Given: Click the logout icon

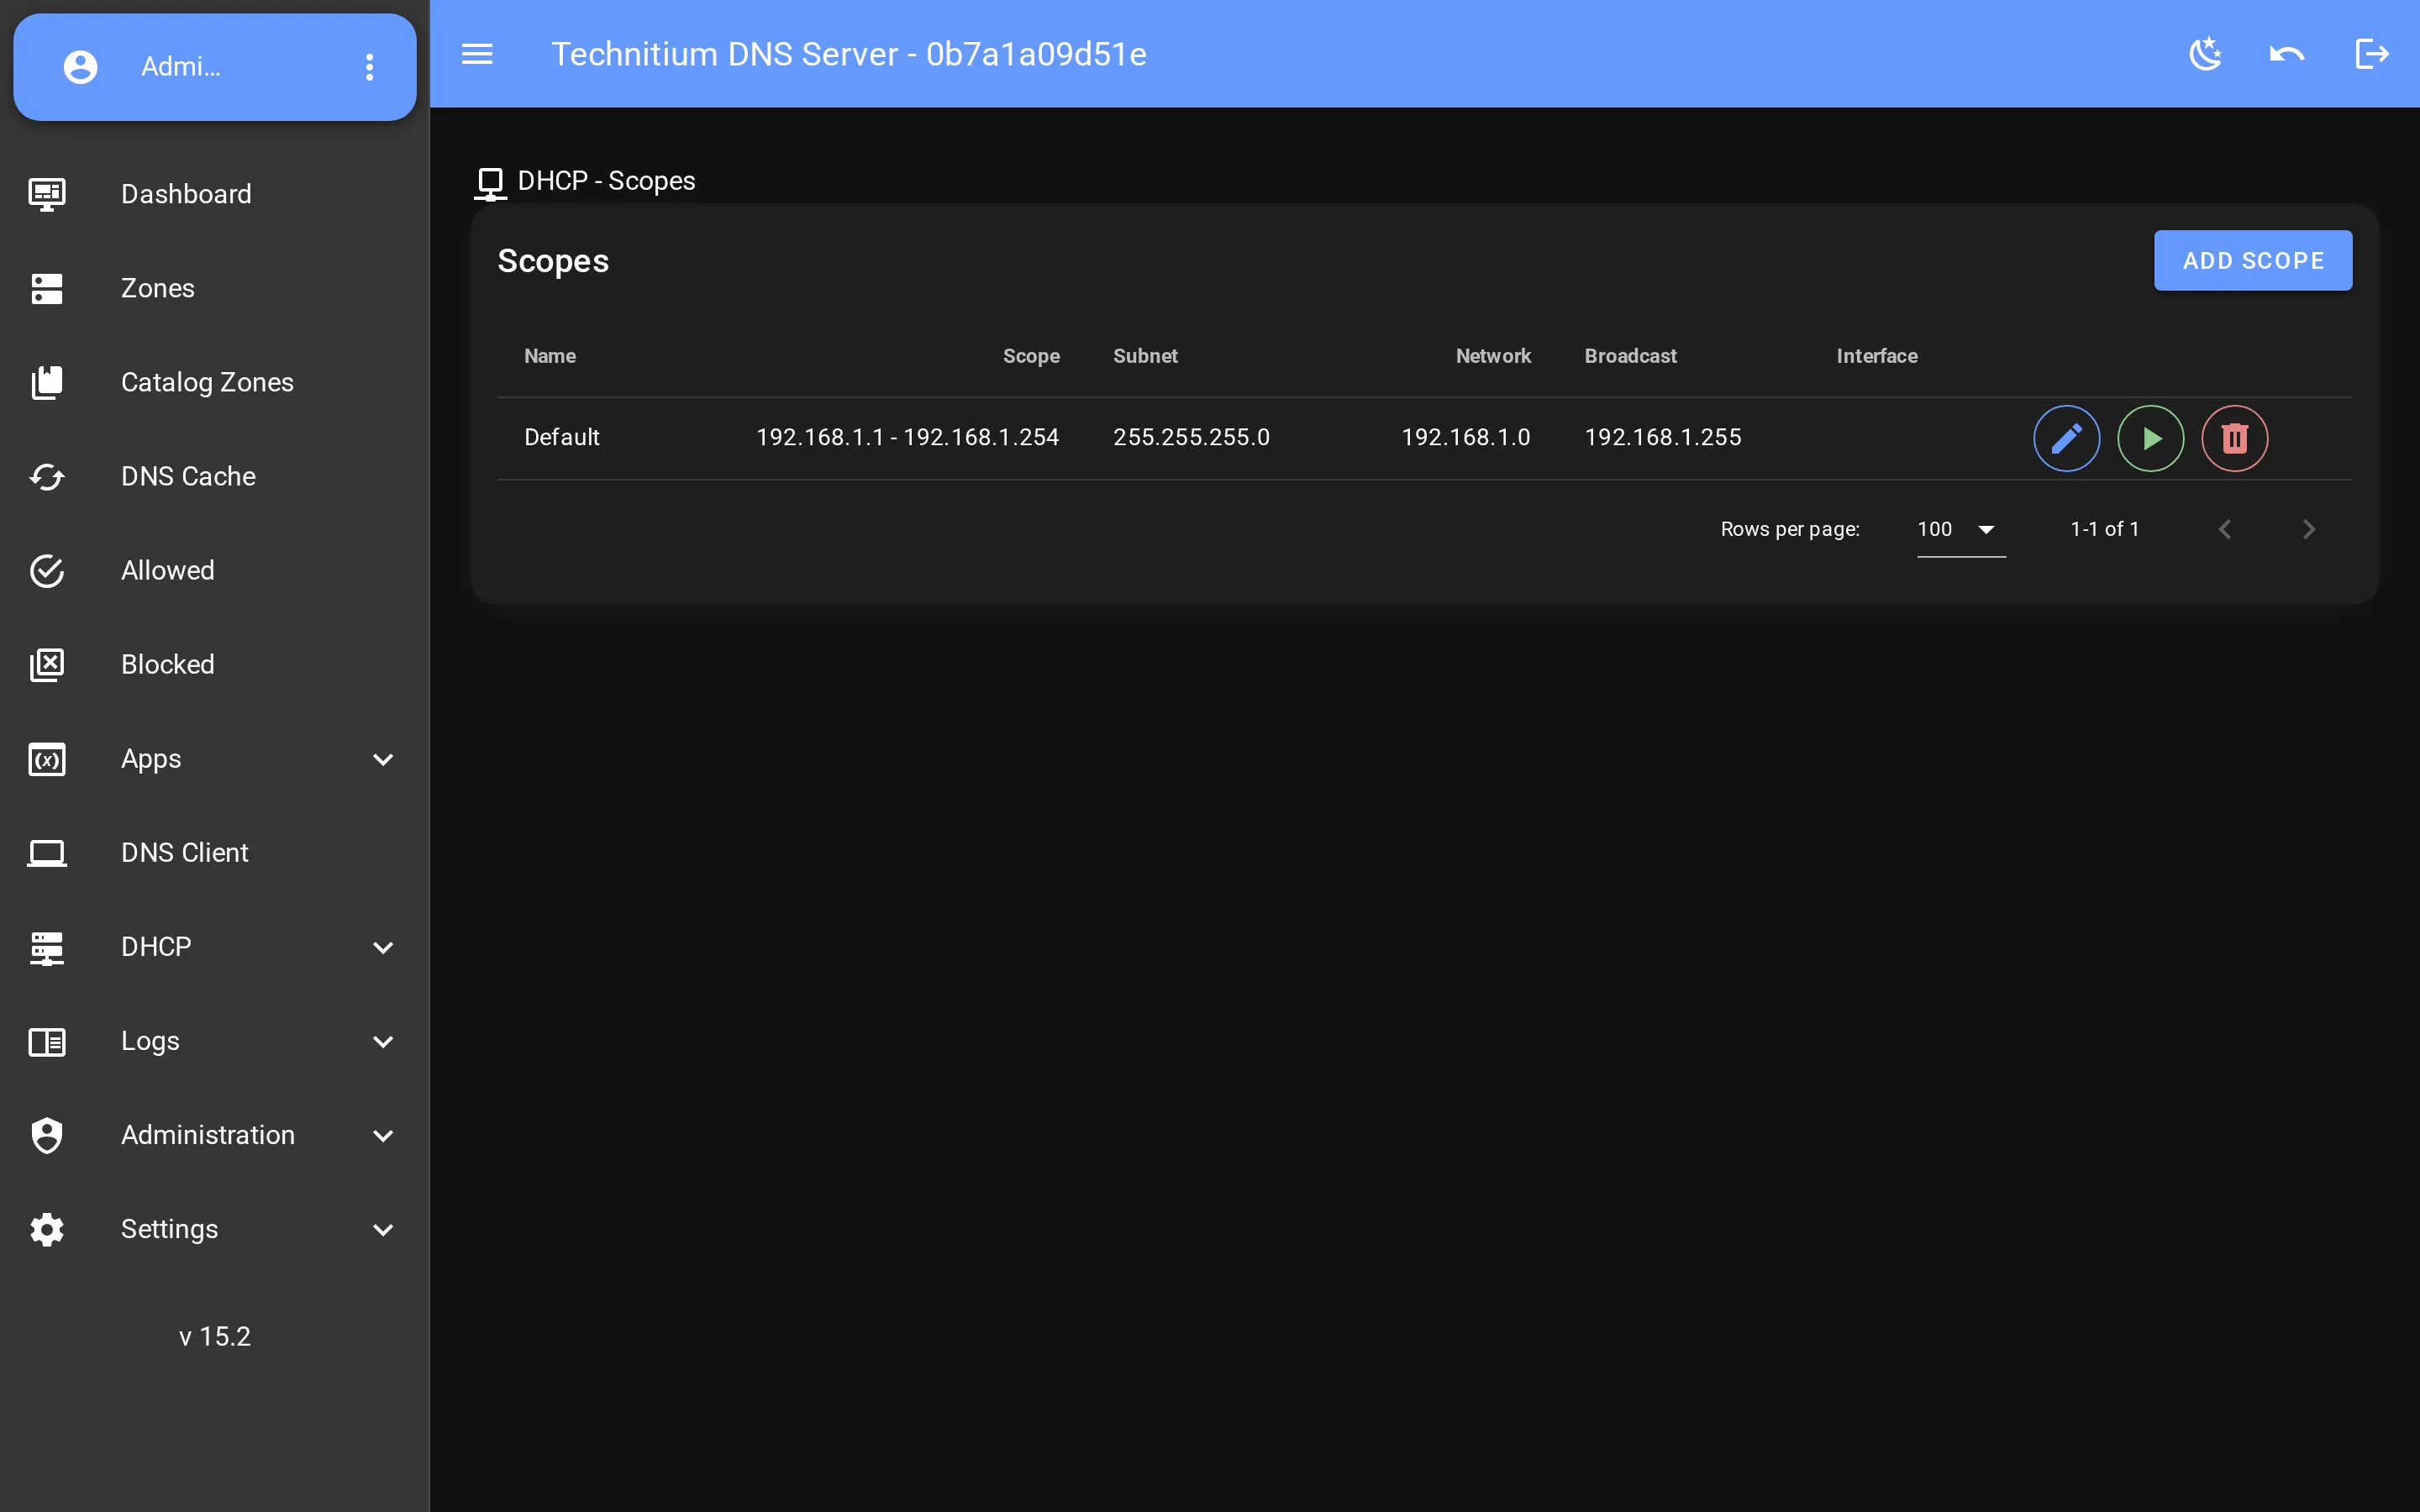Looking at the screenshot, I should point(2372,54).
